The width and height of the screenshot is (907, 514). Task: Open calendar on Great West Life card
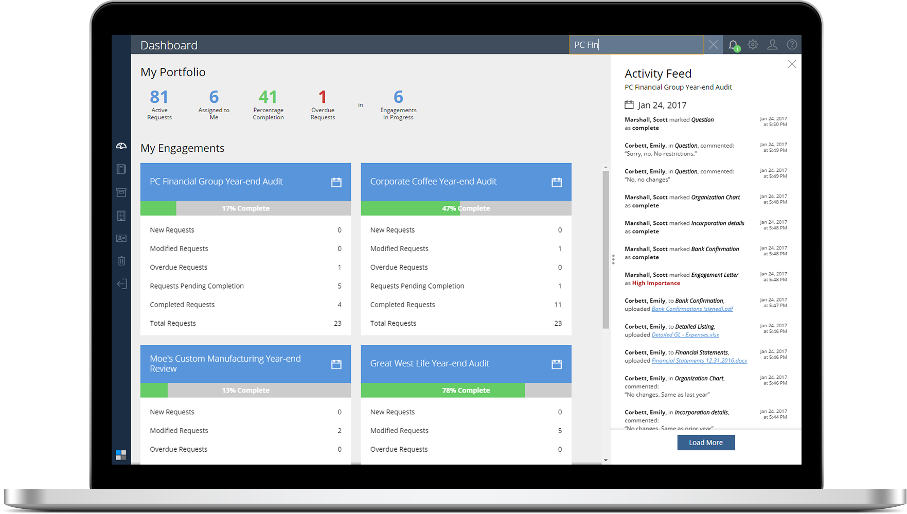tap(556, 364)
